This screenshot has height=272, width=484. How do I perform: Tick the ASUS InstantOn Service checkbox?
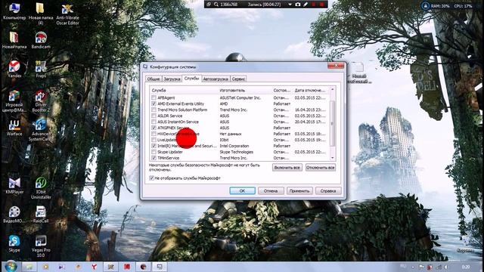coord(154,122)
